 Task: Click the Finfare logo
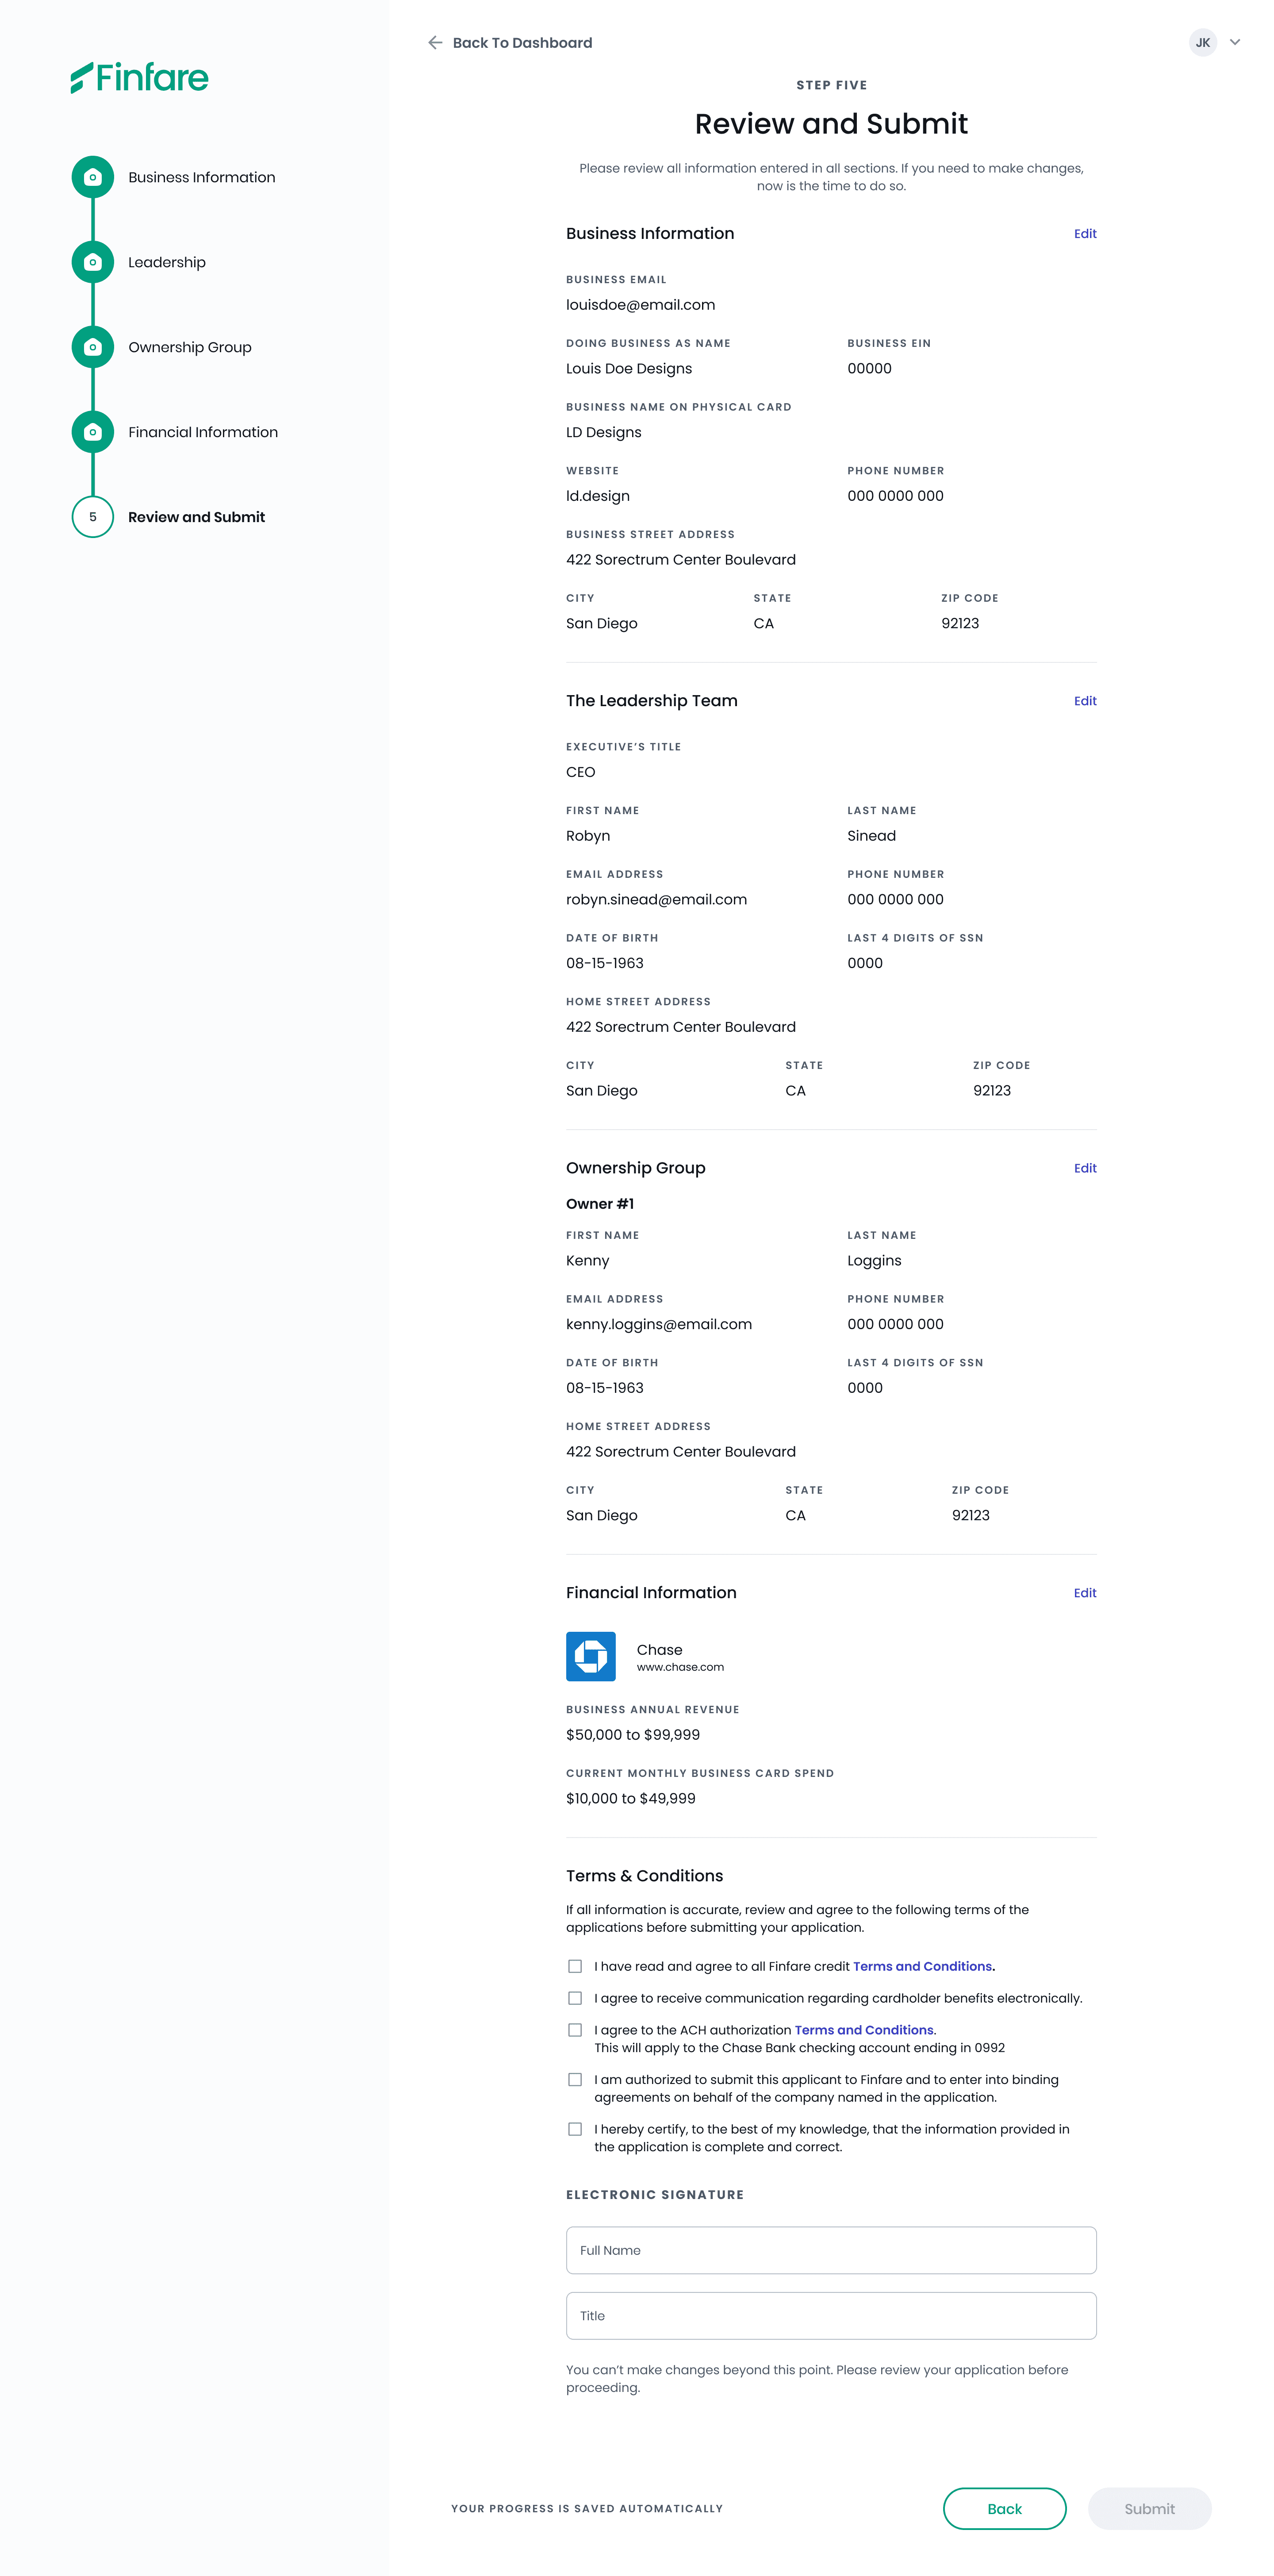(139, 77)
